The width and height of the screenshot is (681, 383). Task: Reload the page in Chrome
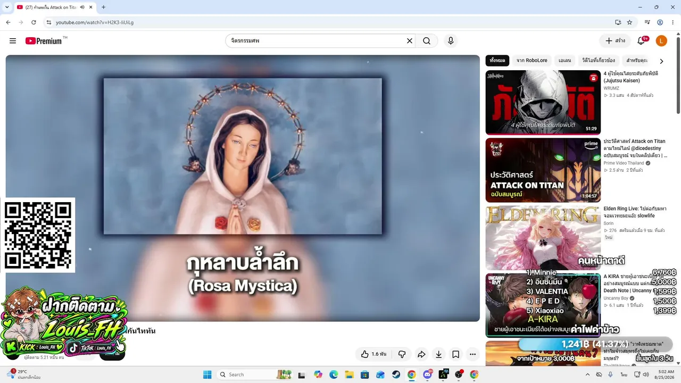pyautogui.click(x=34, y=22)
